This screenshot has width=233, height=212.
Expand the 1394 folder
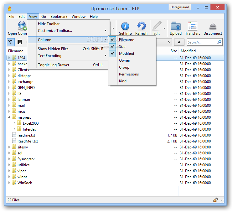(9, 58)
